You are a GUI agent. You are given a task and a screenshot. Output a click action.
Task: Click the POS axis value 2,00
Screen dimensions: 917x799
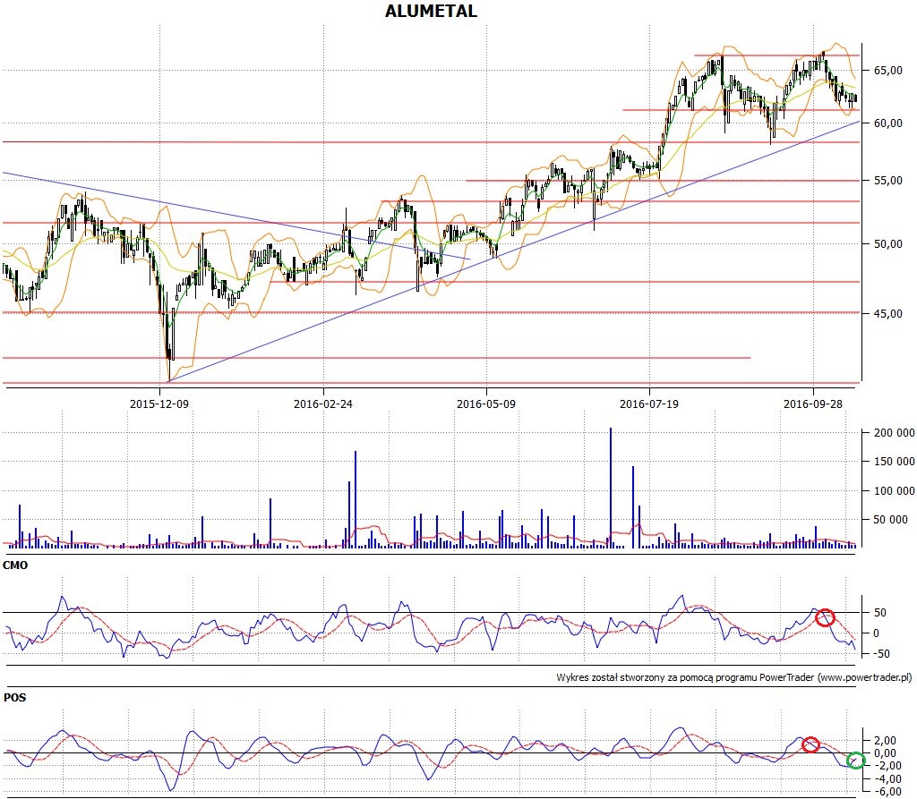pyautogui.click(x=886, y=741)
